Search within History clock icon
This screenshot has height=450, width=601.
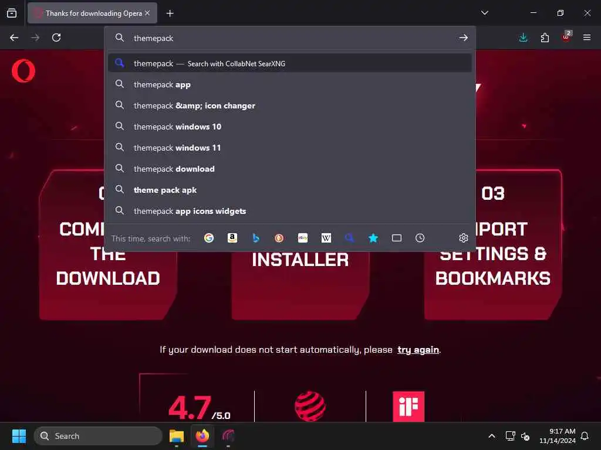pyautogui.click(x=420, y=238)
